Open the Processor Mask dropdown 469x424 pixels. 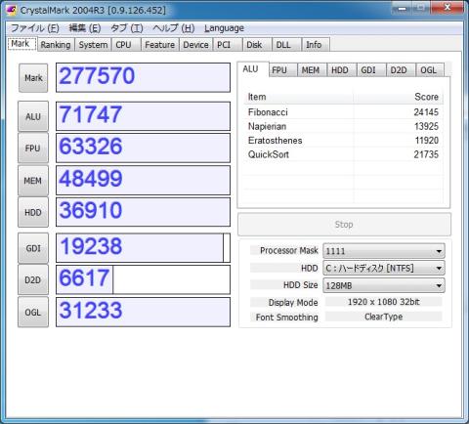(x=384, y=251)
